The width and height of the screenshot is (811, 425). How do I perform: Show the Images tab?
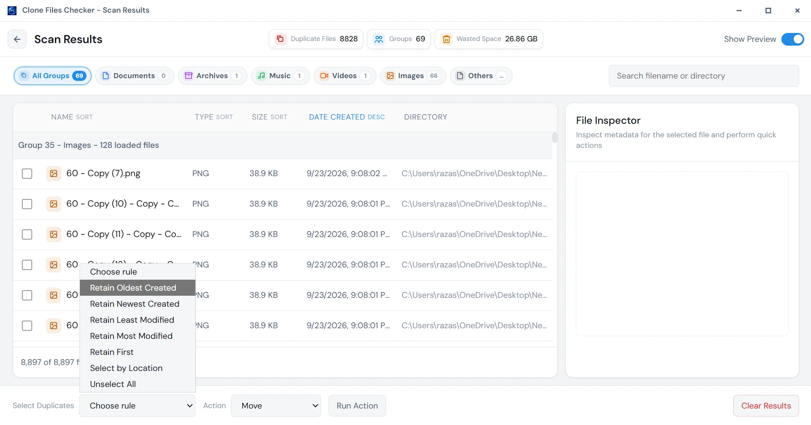pyautogui.click(x=413, y=76)
